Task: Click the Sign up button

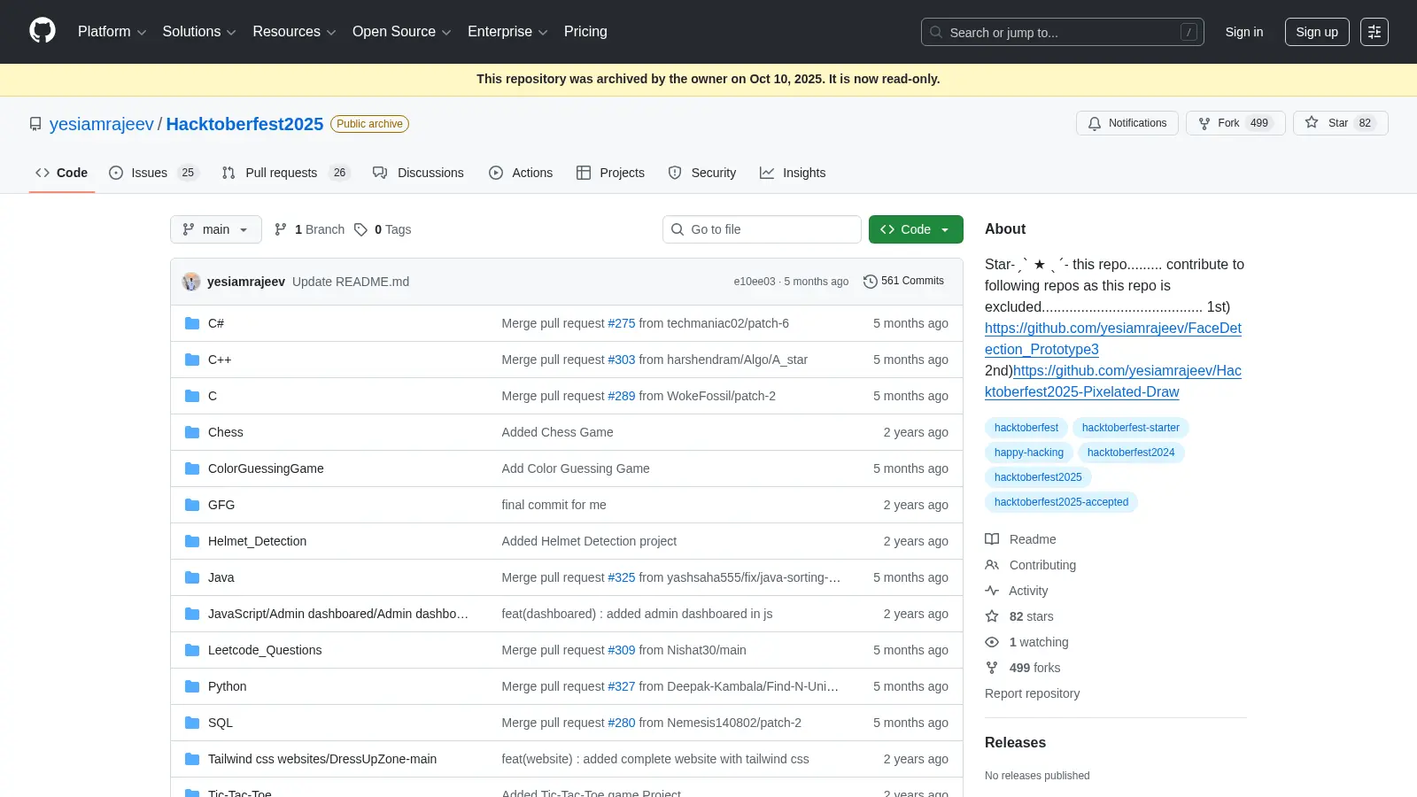Action: pos(1317,32)
